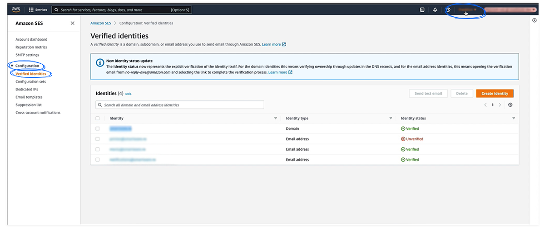This screenshot has height=228, width=545.
Task: Open table preferences gear icon
Action: pyautogui.click(x=510, y=105)
